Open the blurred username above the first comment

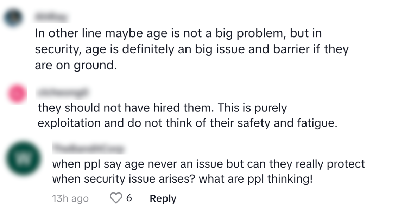coord(52,16)
